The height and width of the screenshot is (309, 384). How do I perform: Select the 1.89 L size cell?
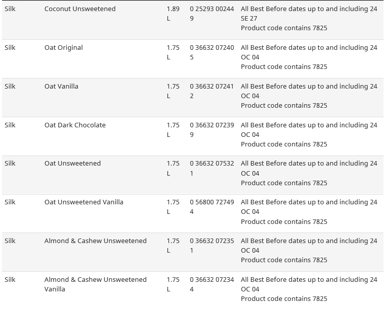[x=173, y=14]
